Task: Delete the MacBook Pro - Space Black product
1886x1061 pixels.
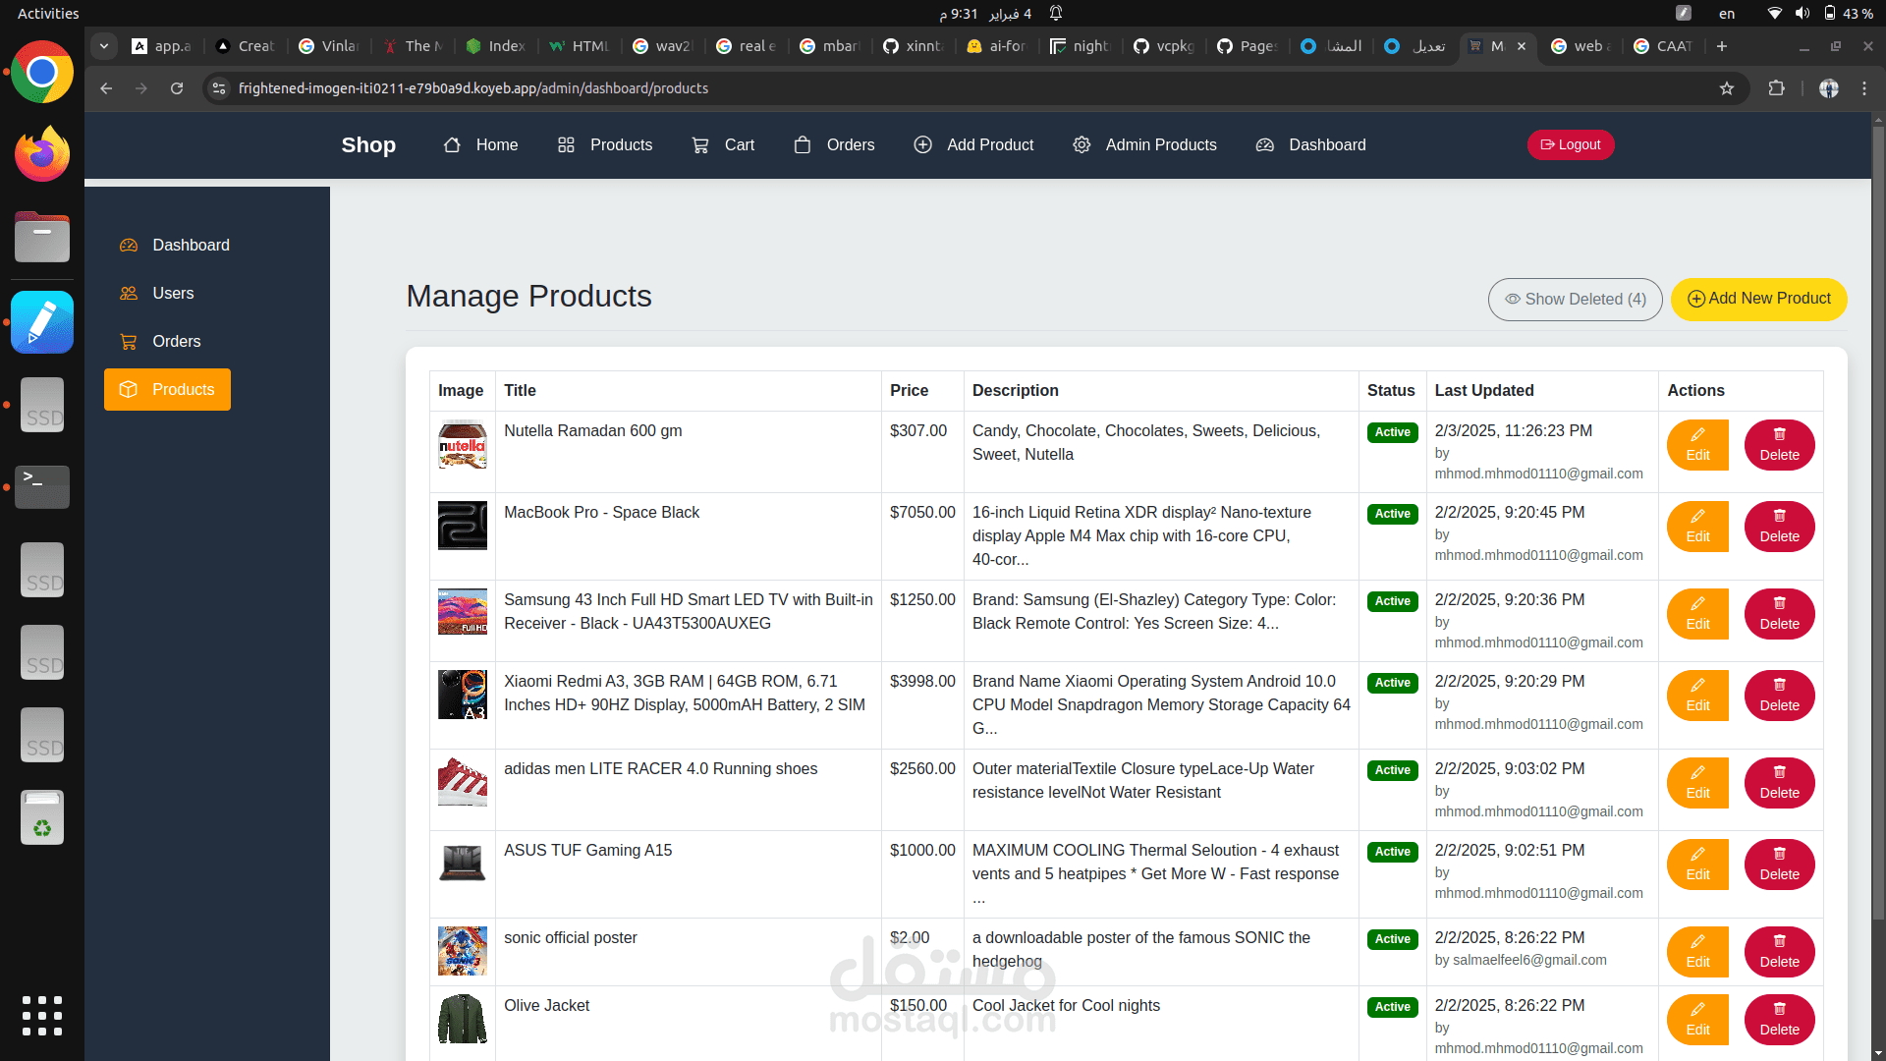Action: 1778,527
